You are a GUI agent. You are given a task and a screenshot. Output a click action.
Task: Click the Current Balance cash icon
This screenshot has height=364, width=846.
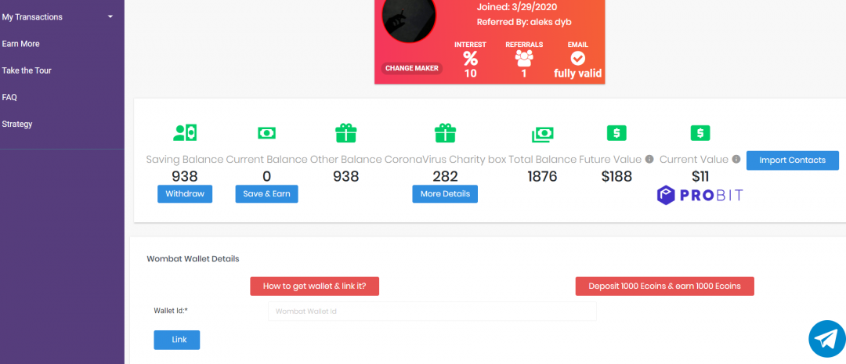coord(266,133)
